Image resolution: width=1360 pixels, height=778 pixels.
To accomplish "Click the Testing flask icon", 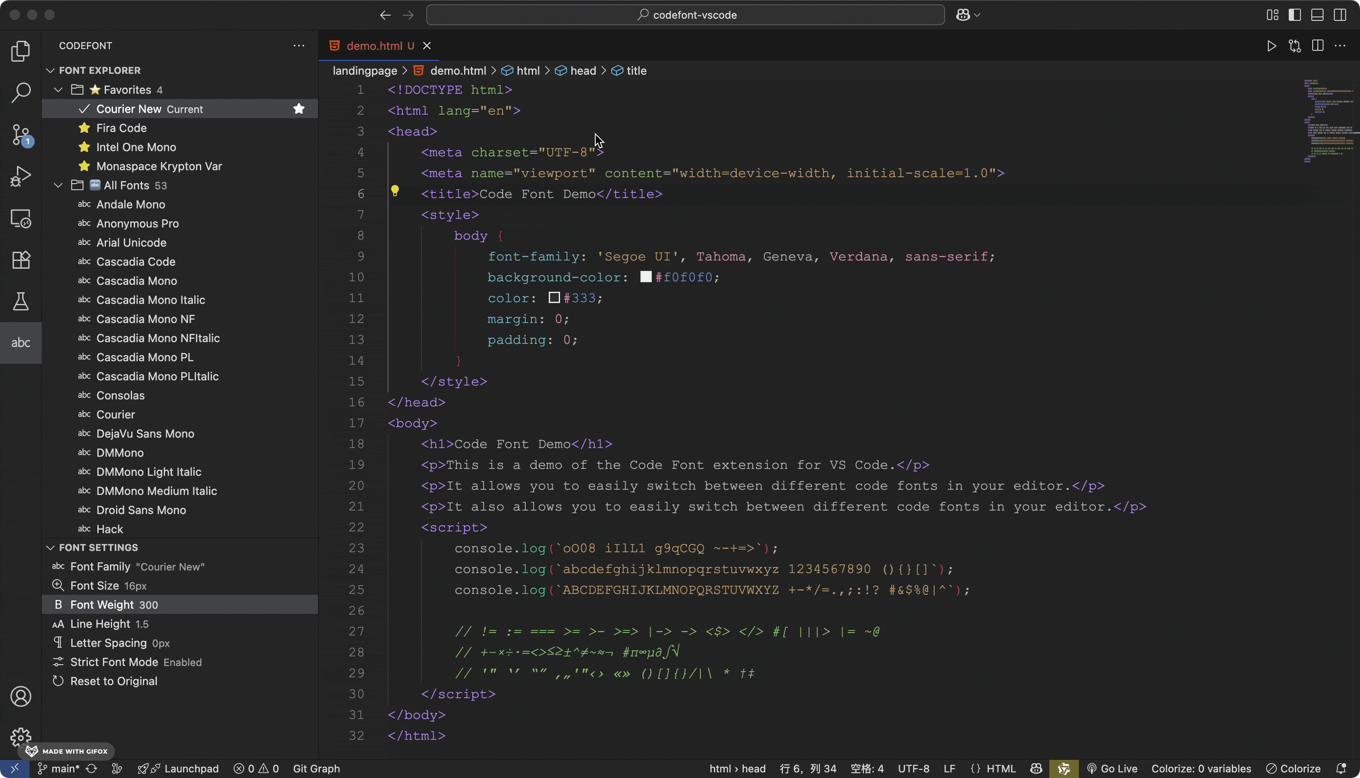I will click(21, 301).
